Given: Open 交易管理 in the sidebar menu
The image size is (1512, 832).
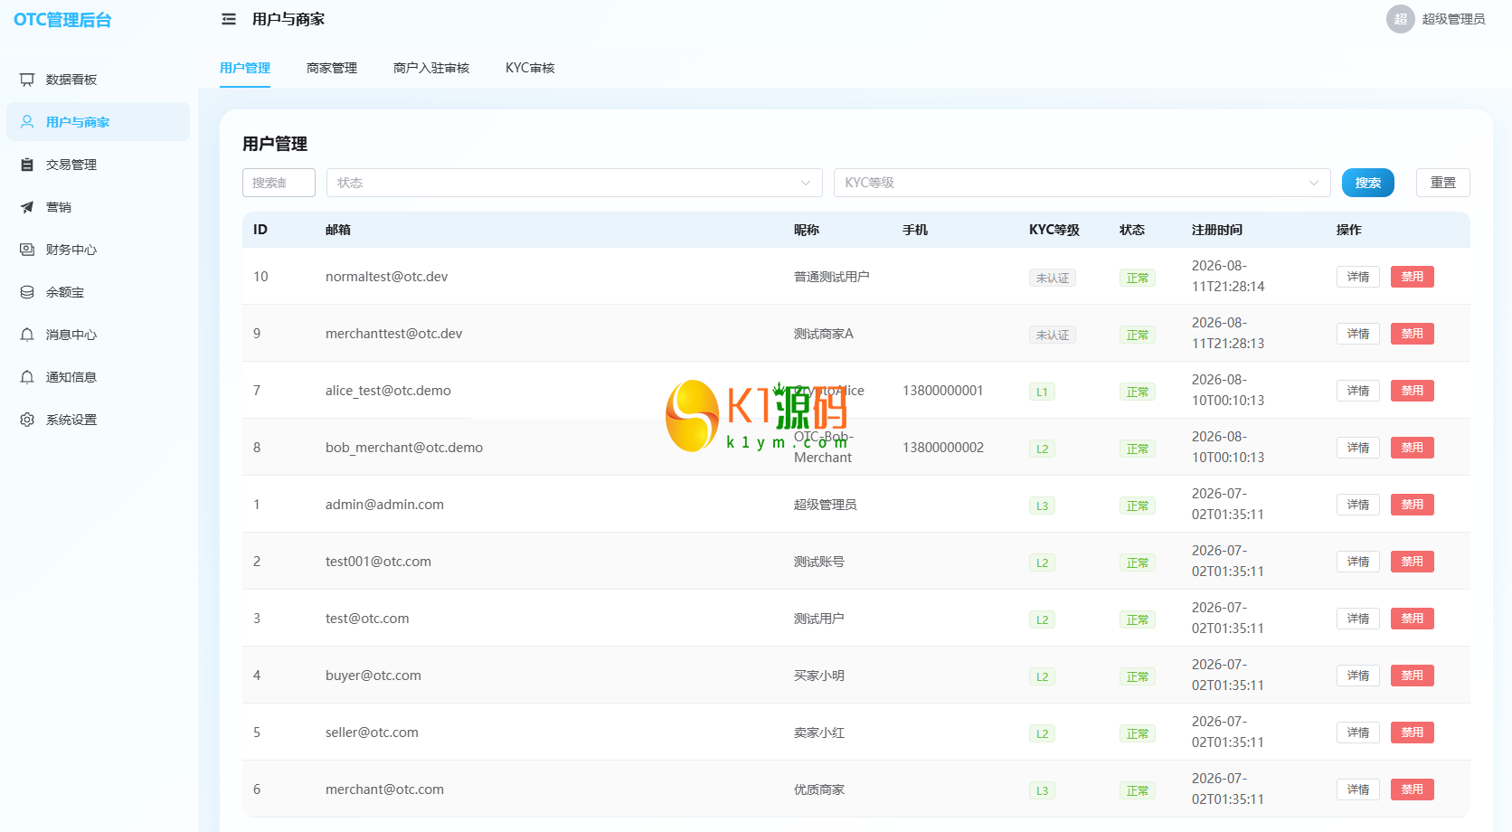Looking at the screenshot, I should pyautogui.click(x=98, y=165).
